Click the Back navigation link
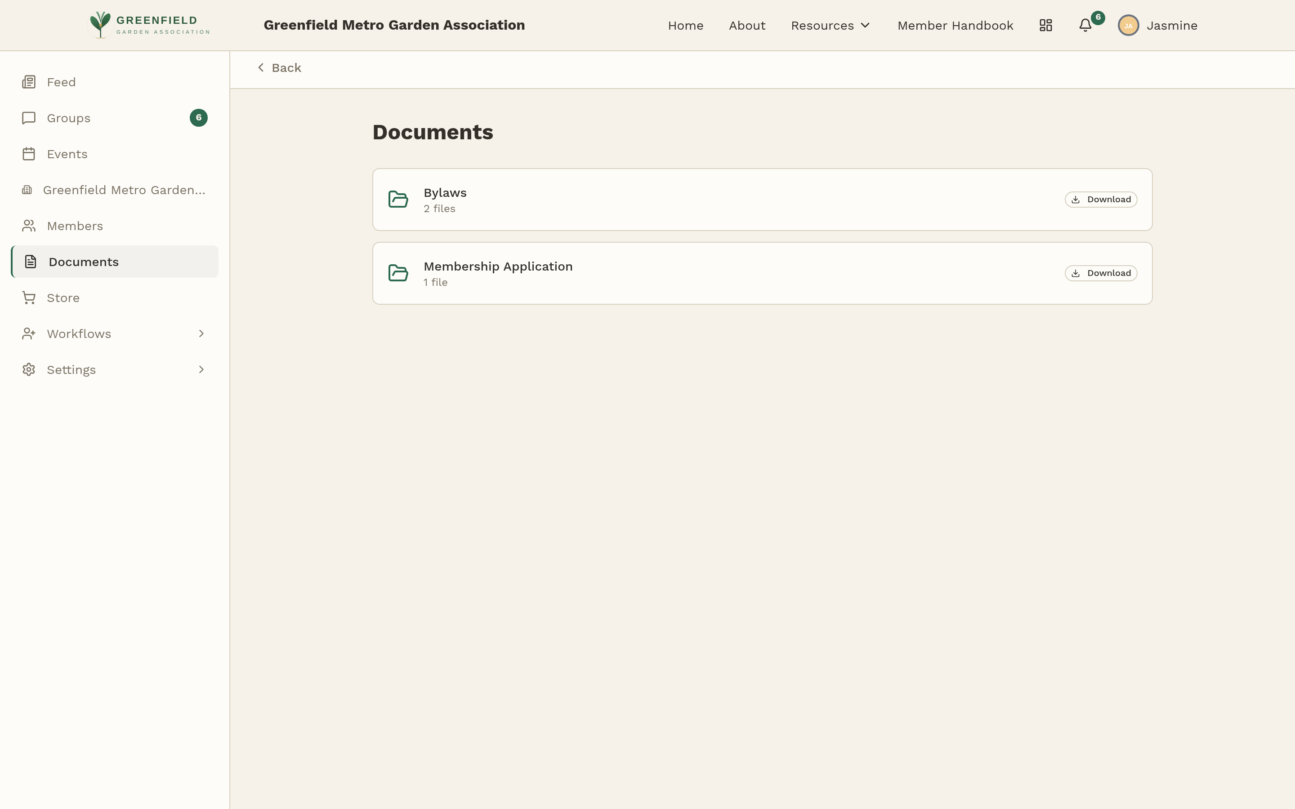1295x809 pixels. (x=279, y=67)
